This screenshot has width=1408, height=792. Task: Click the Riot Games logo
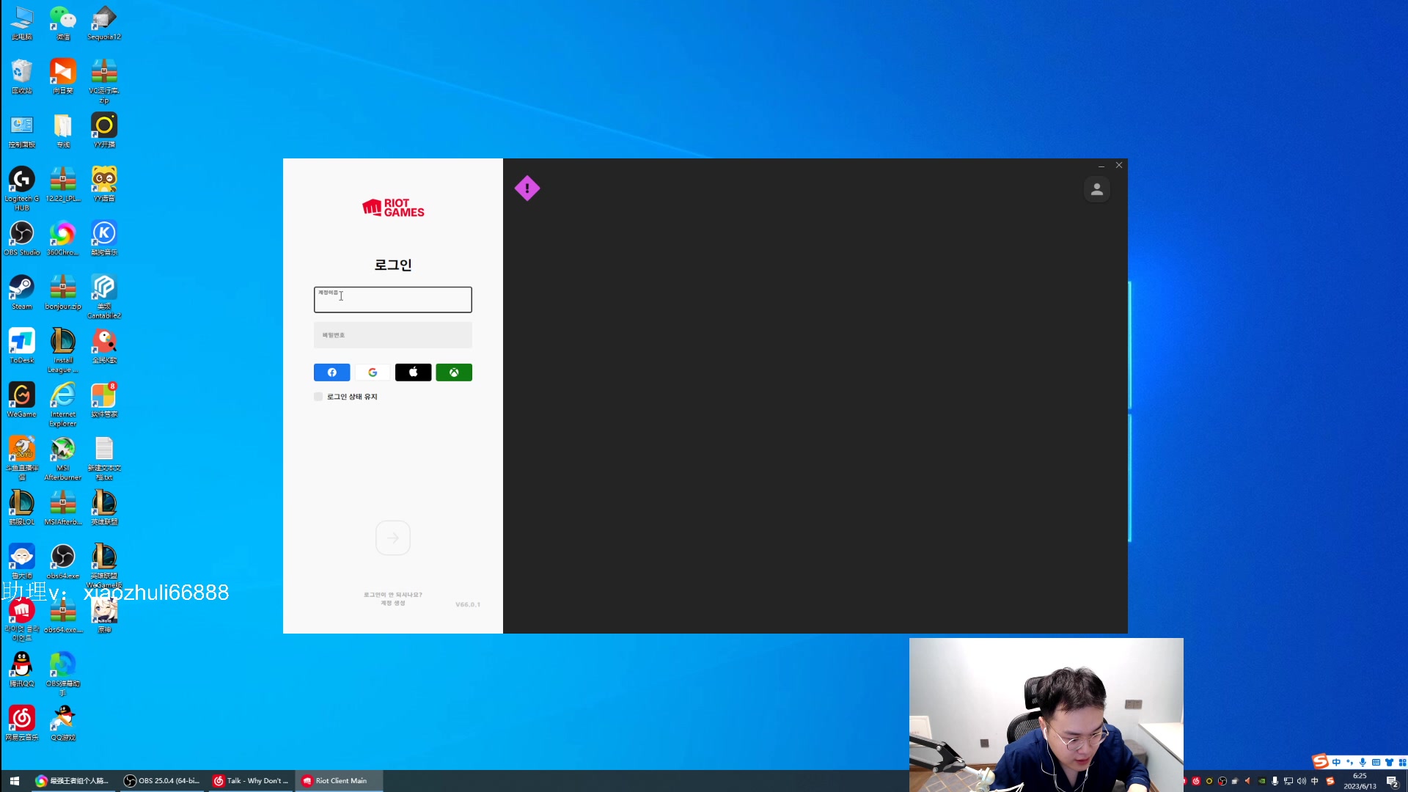pyautogui.click(x=393, y=208)
